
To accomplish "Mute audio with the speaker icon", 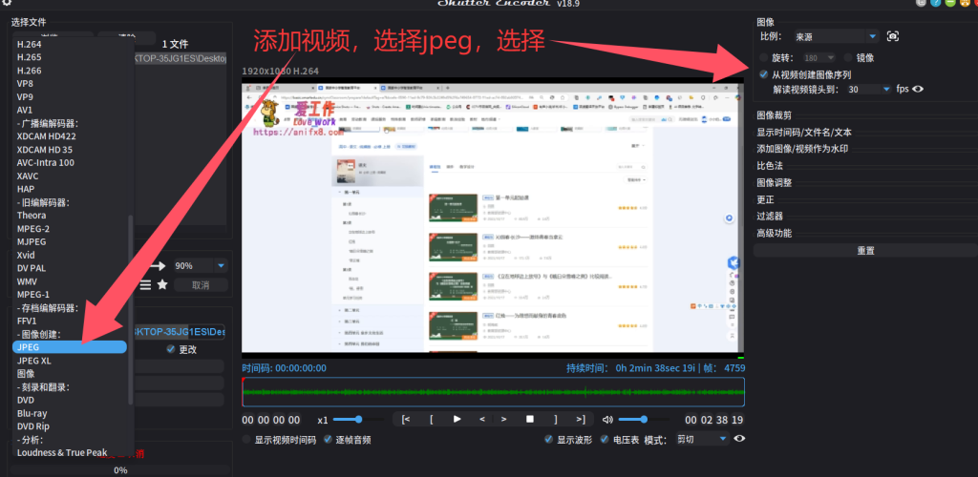I will tap(607, 419).
